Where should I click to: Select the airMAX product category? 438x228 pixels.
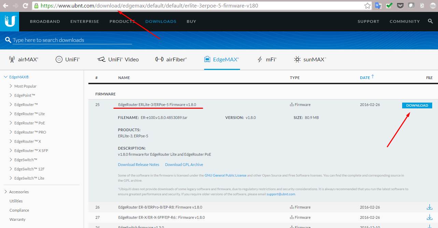(x=24, y=59)
